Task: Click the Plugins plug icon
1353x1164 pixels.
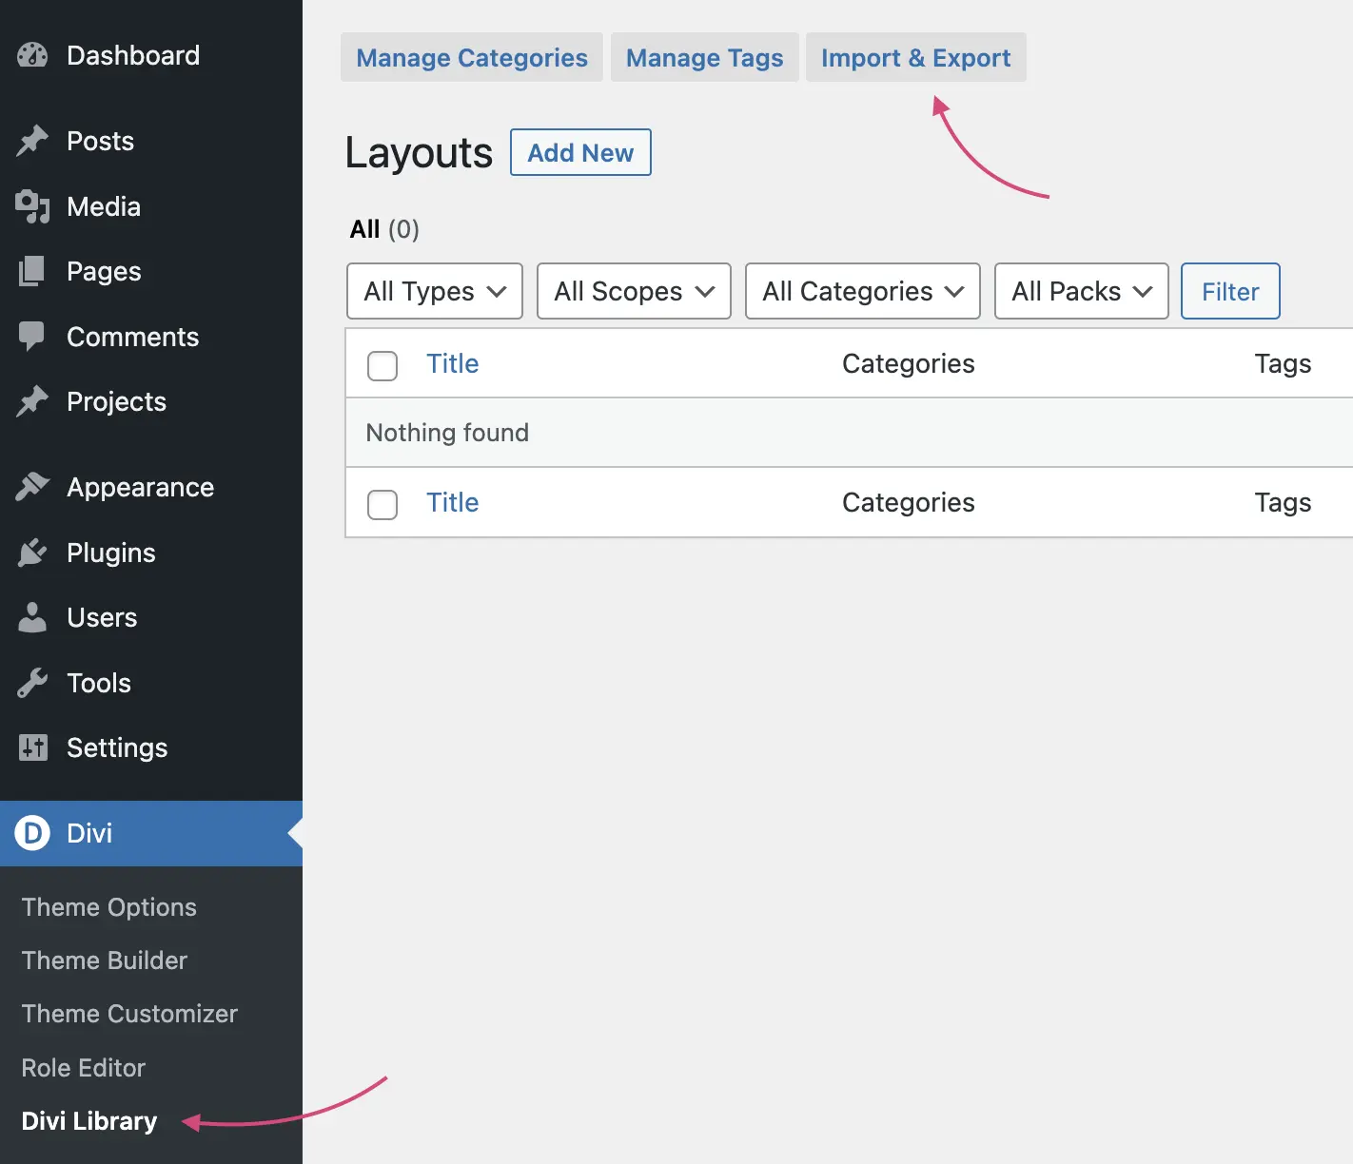Action: tap(32, 553)
